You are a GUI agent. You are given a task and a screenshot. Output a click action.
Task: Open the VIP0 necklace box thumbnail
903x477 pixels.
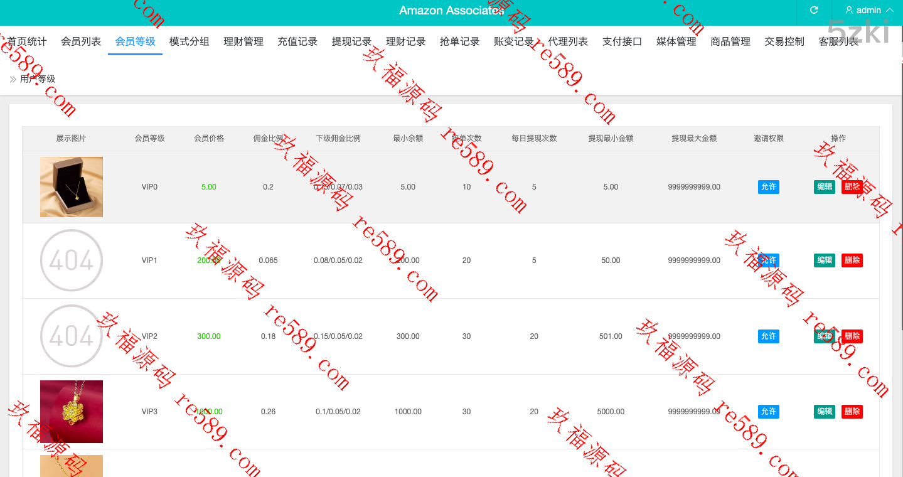pos(72,187)
